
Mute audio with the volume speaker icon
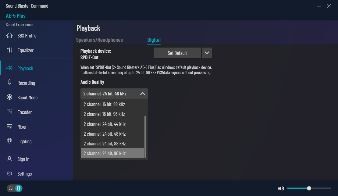click(x=281, y=188)
